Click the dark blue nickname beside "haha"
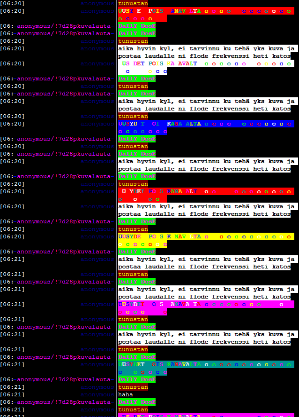The width and height of the screenshot is (299, 417). pyautogui.click(x=97, y=394)
